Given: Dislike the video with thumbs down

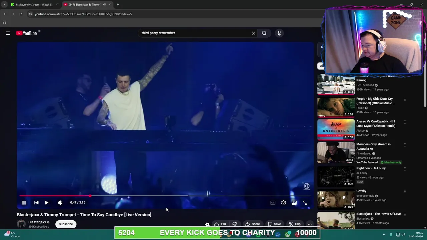Looking at the screenshot, I should [x=235, y=224].
